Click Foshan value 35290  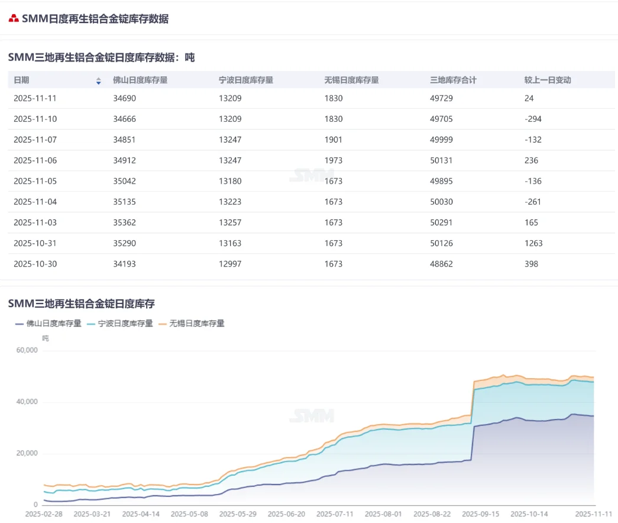[x=125, y=243]
